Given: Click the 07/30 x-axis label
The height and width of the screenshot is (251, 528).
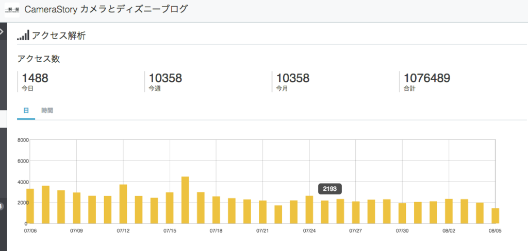Looking at the screenshot, I should (x=402, y=231).
